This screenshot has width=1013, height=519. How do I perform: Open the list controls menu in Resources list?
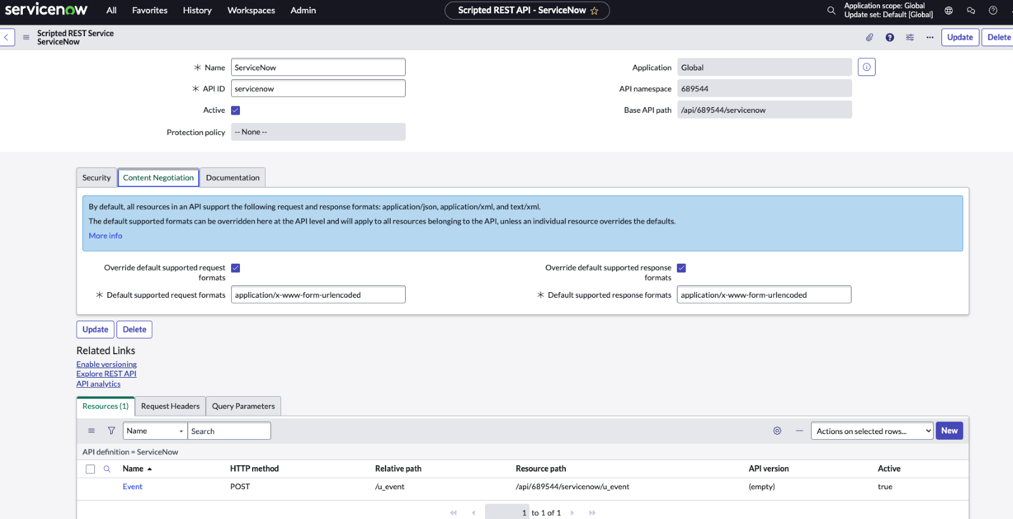tap(91, 431)
